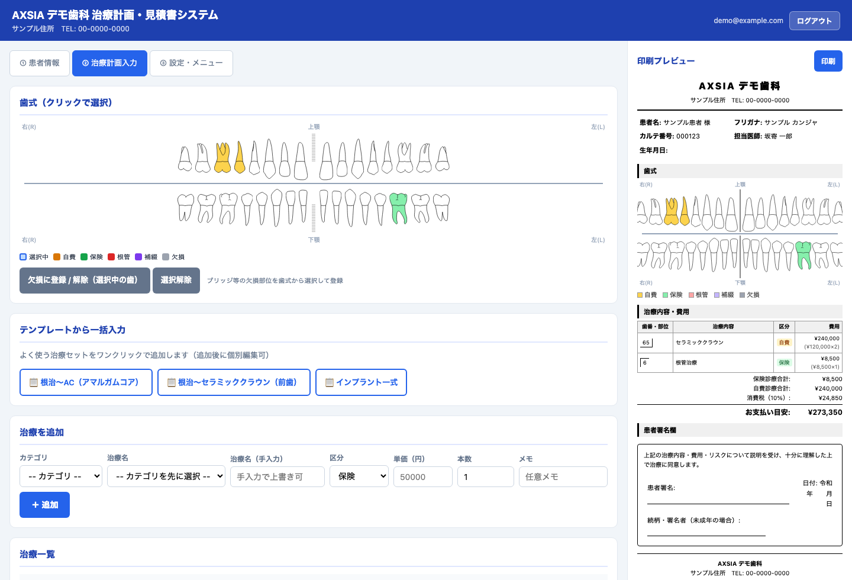Image resolution: width=852 pixels, height=580 pixels.
Task: Click the ¥273,350 payment total
Action: [825, 413]
